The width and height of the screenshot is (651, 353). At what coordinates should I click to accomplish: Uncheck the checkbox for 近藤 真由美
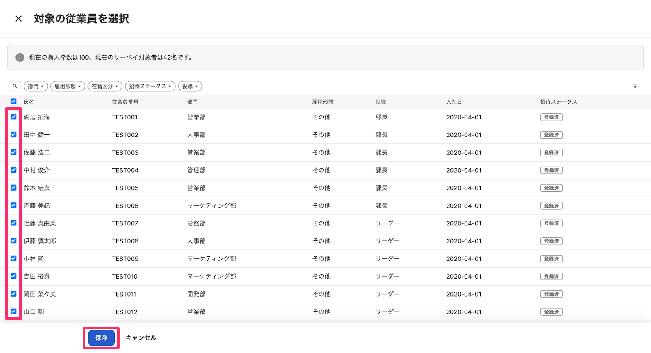(13, 223)
